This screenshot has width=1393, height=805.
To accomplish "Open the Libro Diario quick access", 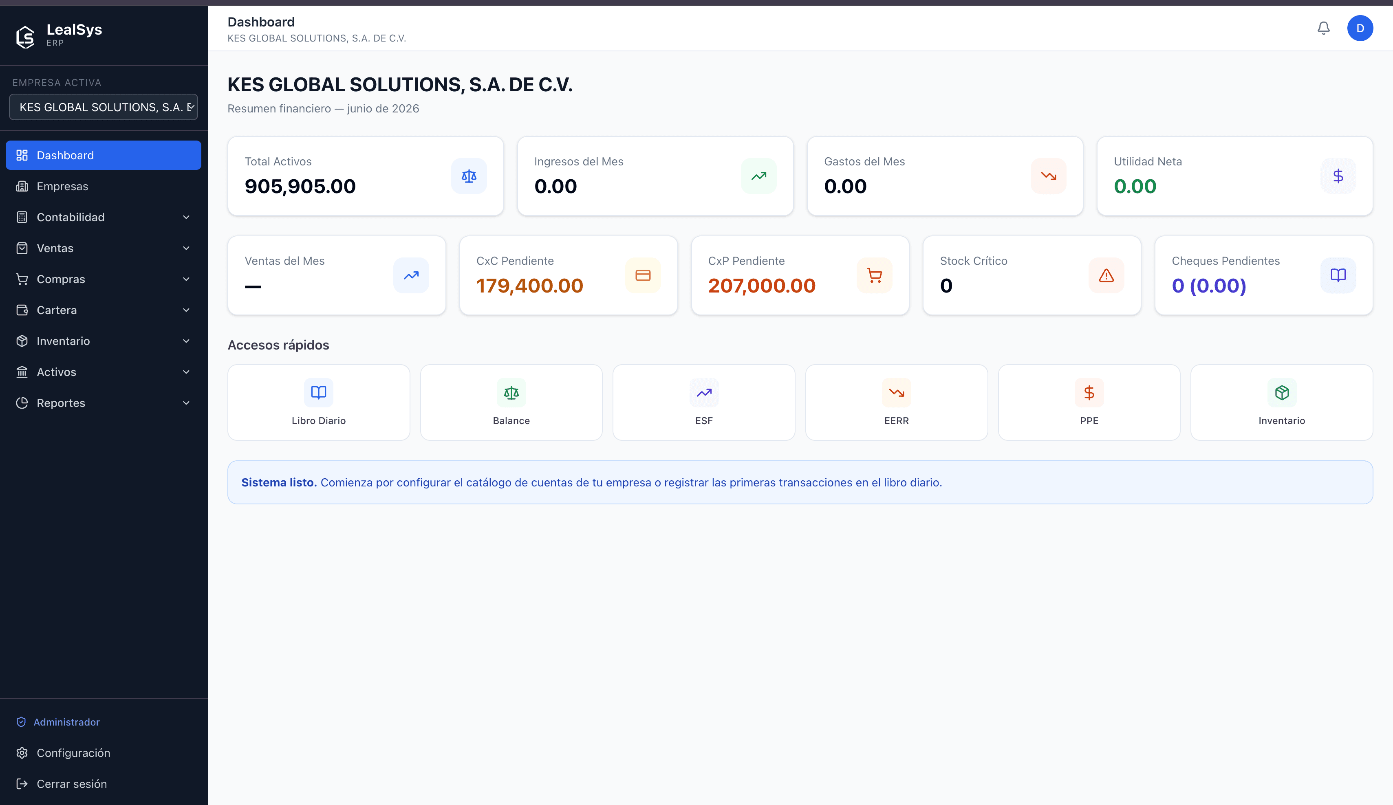I will 318,402.
